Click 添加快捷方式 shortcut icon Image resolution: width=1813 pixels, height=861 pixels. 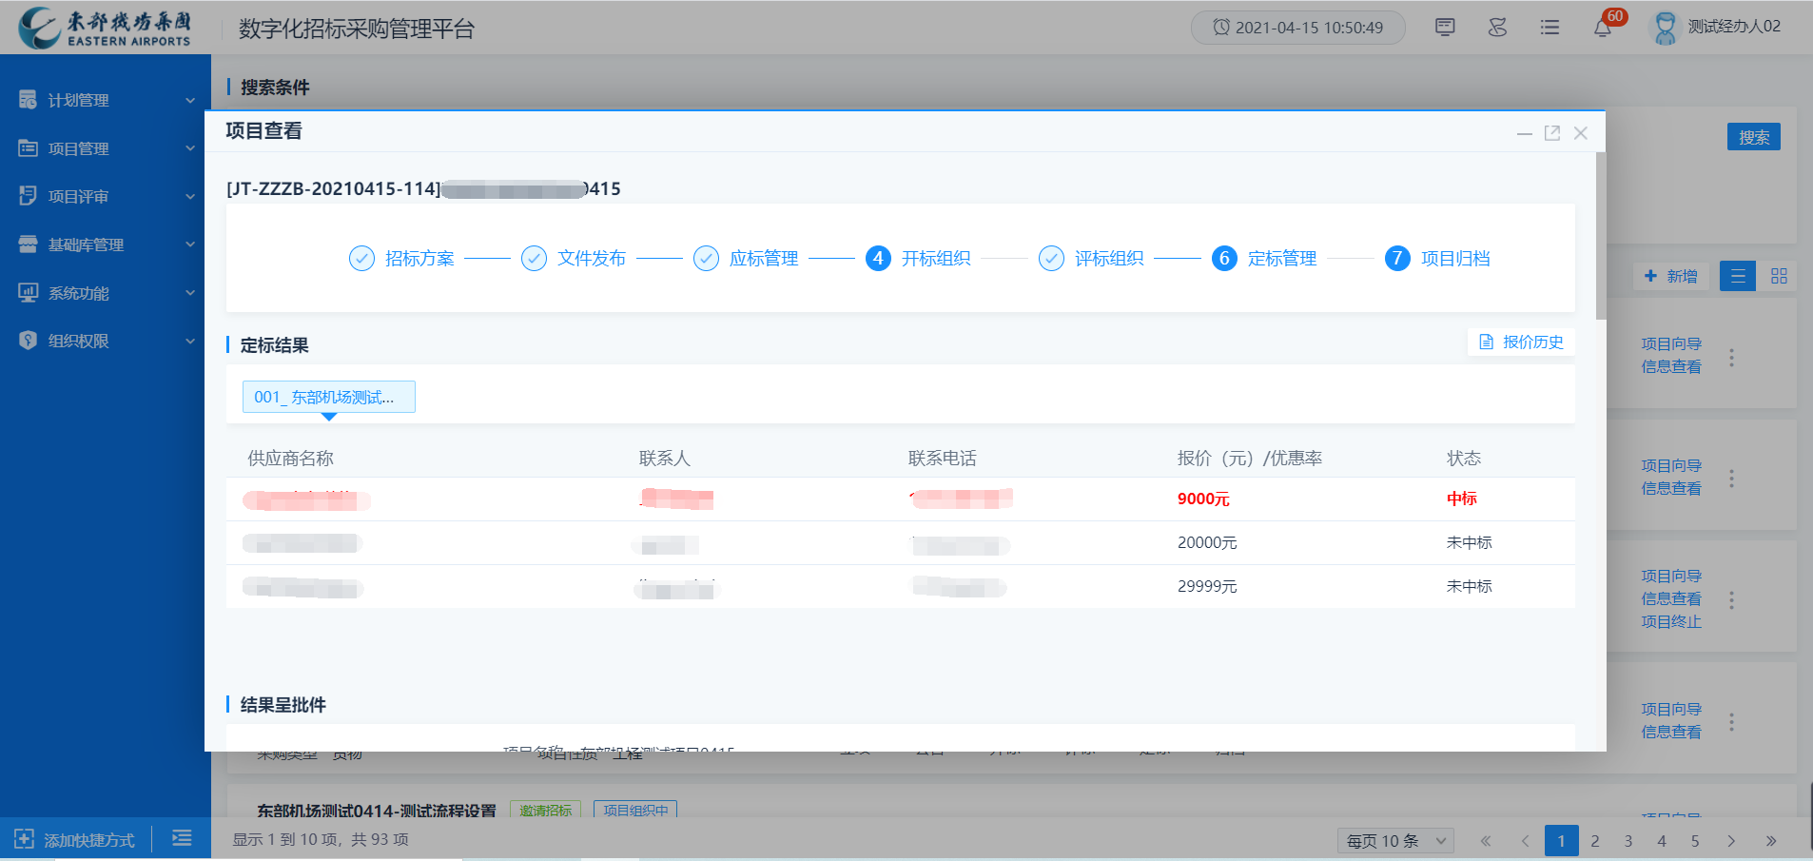tap(25, 839)
